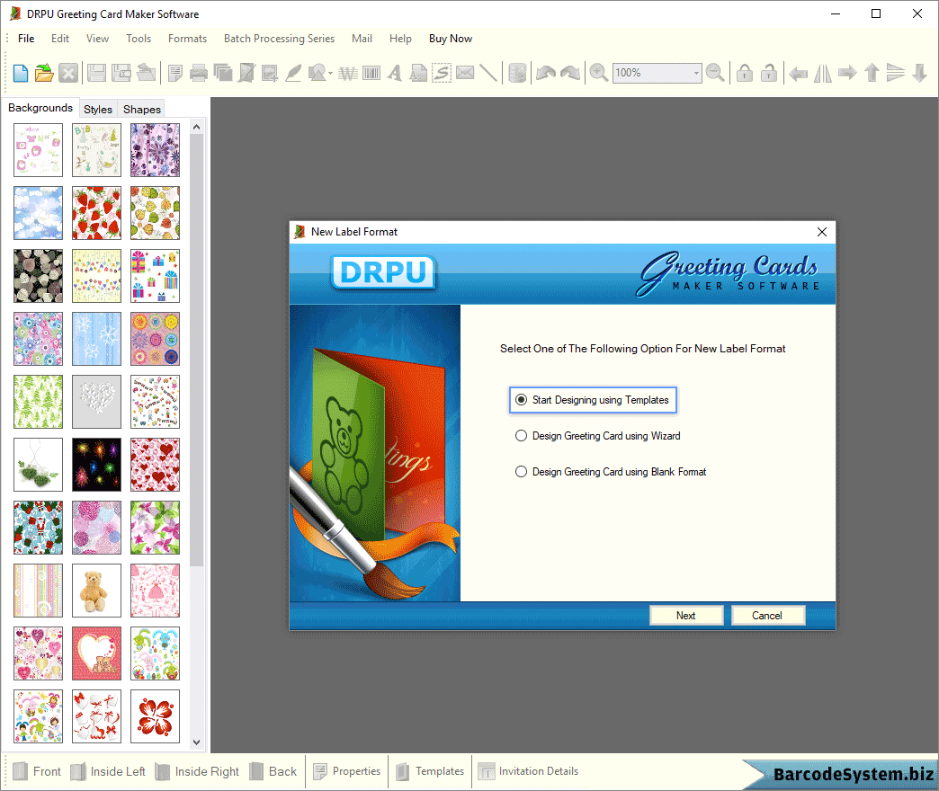The width and height of the screenshot is (939, 791).
Task: Redo using the right curved arrow
Action: tap(570, 73)
